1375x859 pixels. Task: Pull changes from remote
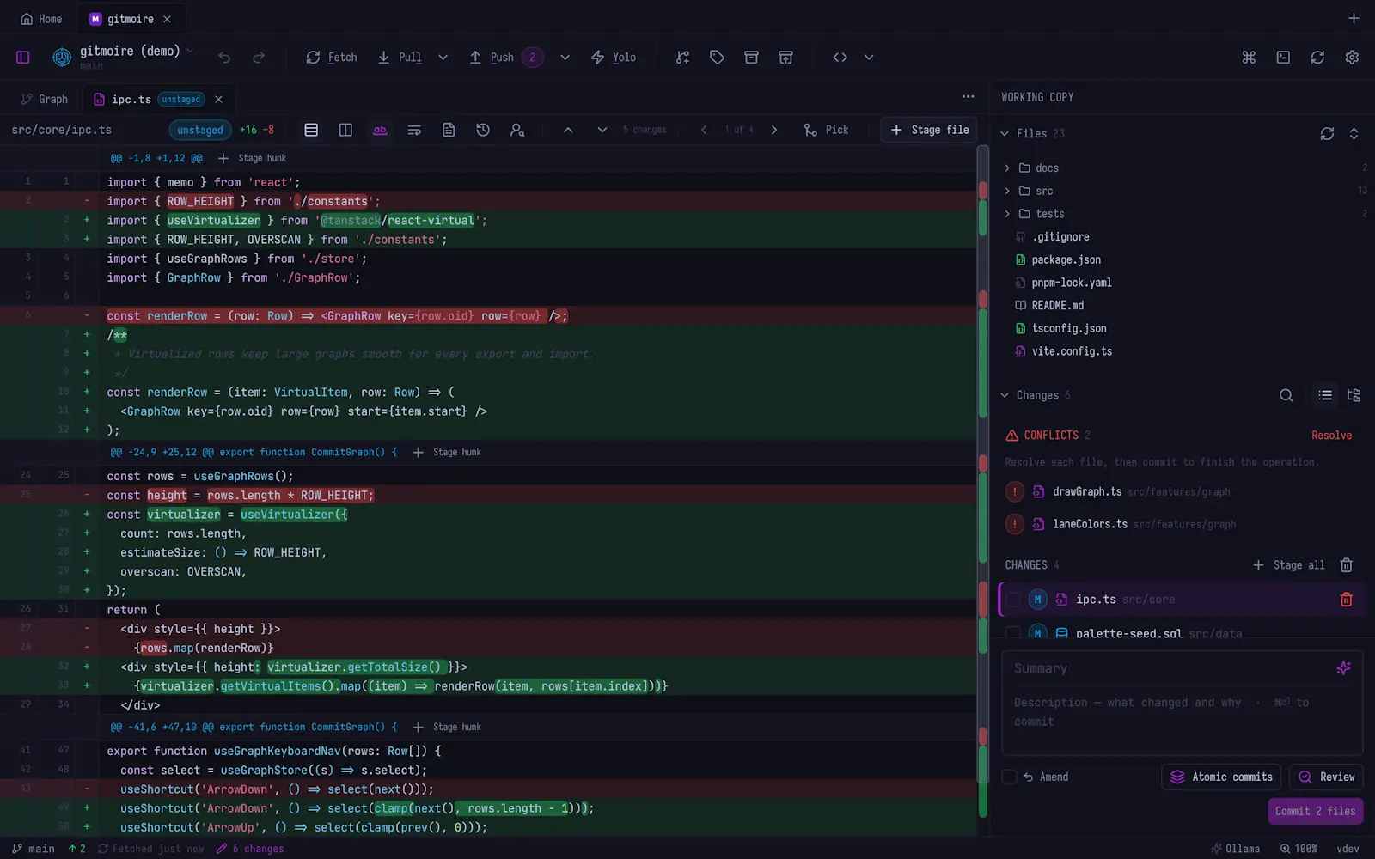[x=400, y=58]
